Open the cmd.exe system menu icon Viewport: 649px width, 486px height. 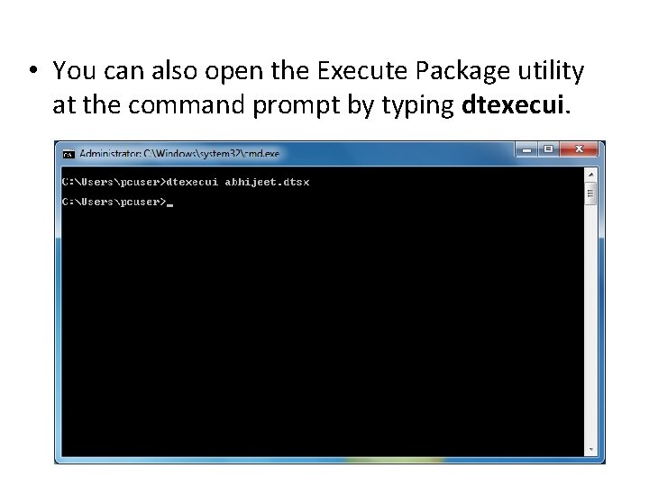[69, 154]
